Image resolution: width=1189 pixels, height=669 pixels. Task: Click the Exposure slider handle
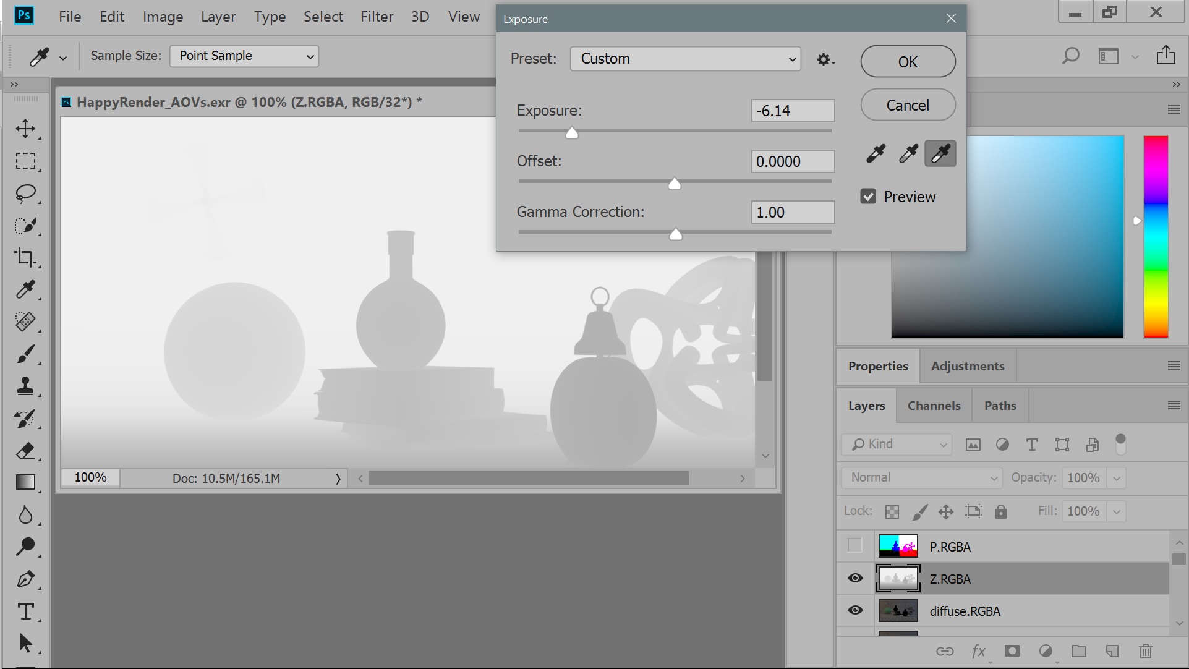(x=572, y=133)
